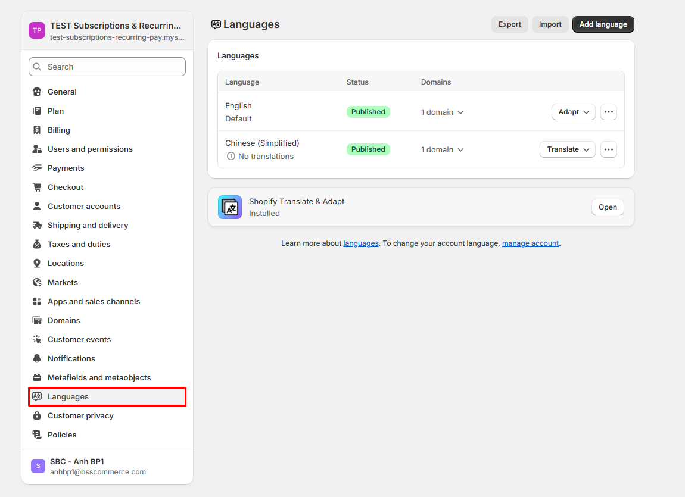Click the info icon beside No translations

point(231,156)
